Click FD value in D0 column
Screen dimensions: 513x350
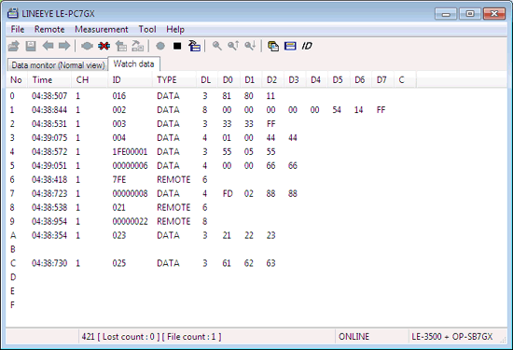coord(228,194)
